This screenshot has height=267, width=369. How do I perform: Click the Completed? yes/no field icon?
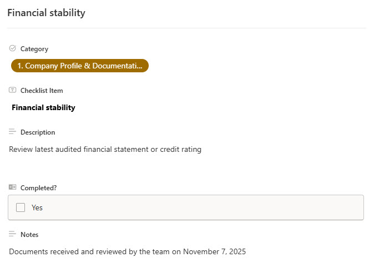(x=13, y=187)
